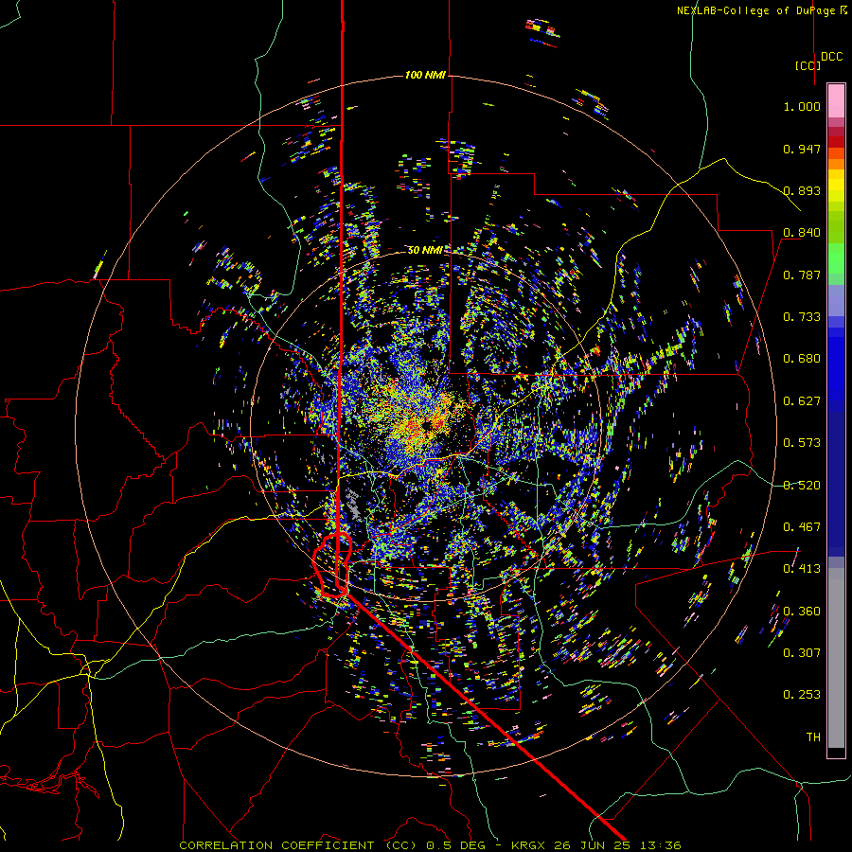Click the gray segment of the color bar
The height and width of the screenshot is (852, 852).
tap(836, 658)
